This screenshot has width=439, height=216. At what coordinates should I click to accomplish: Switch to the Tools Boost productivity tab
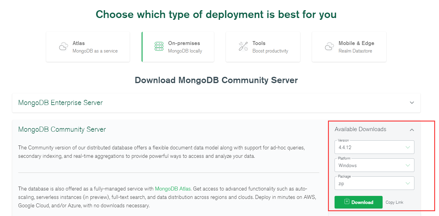tap(263, 47)
